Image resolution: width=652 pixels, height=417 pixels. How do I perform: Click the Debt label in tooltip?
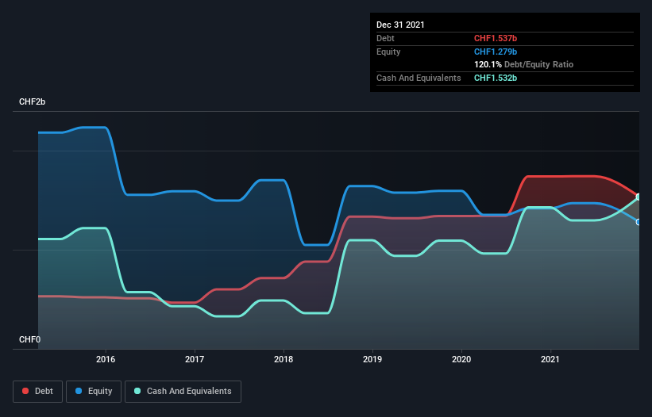tap(385, 38)
